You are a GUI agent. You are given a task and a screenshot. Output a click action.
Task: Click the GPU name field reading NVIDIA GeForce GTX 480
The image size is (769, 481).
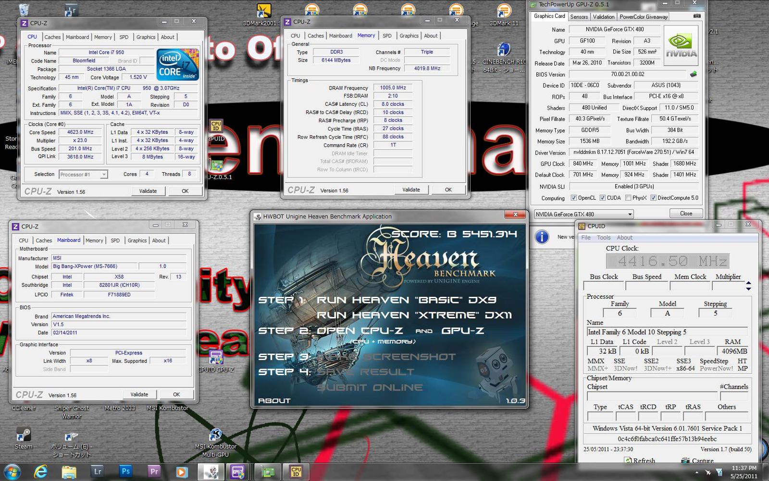[x=614, y=29]
